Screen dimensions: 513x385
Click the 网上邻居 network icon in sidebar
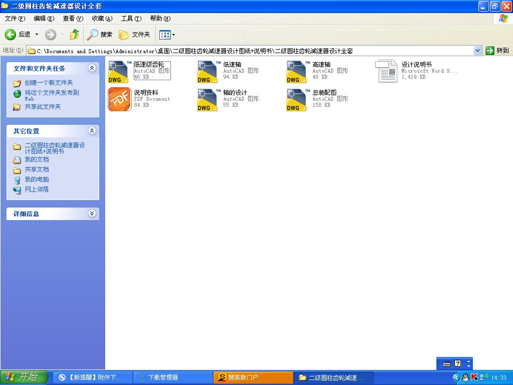pyautogui.click(x=17, y=189)
